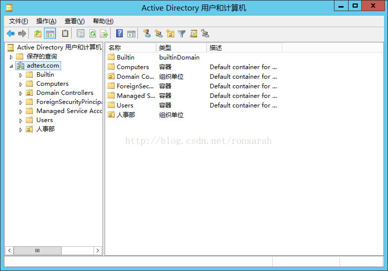
Task: Expand the 人事部 tree node arrow
Action: [x=21, y=130]
